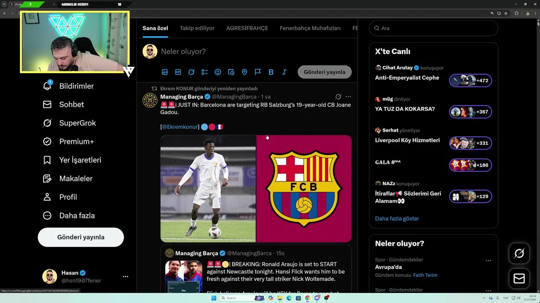Open the Joane Gadou player photo
The height and width of the screenshot is (303, 540).
(x=208, y=189)
